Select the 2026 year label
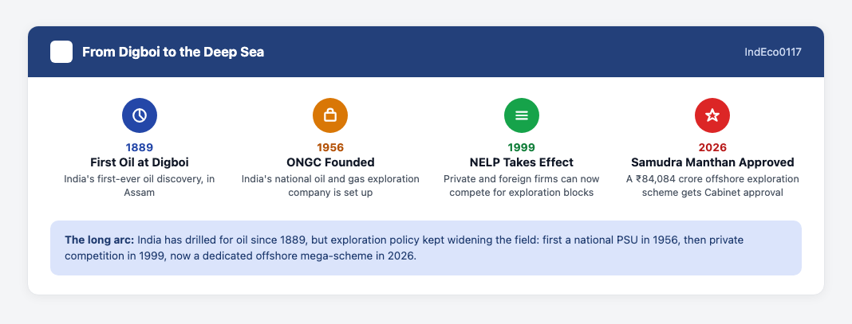852x324 pixels. coord(712,147)
